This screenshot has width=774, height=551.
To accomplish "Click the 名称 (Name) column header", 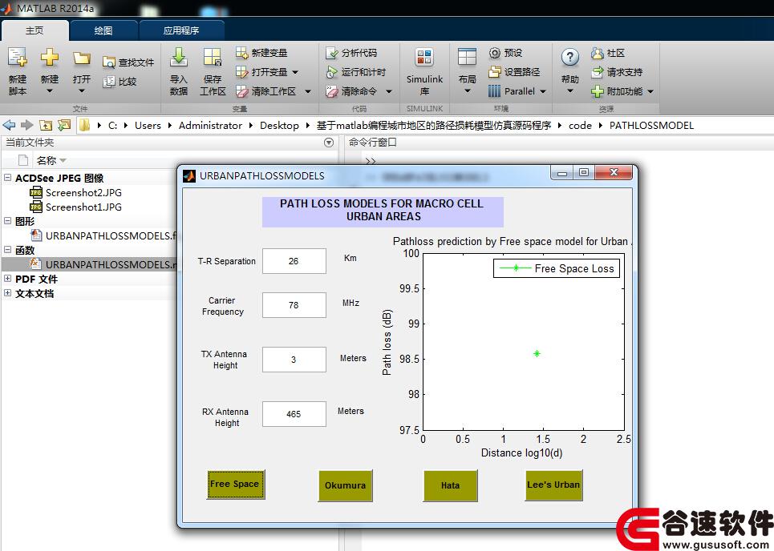I will click(x=47, y=160).
